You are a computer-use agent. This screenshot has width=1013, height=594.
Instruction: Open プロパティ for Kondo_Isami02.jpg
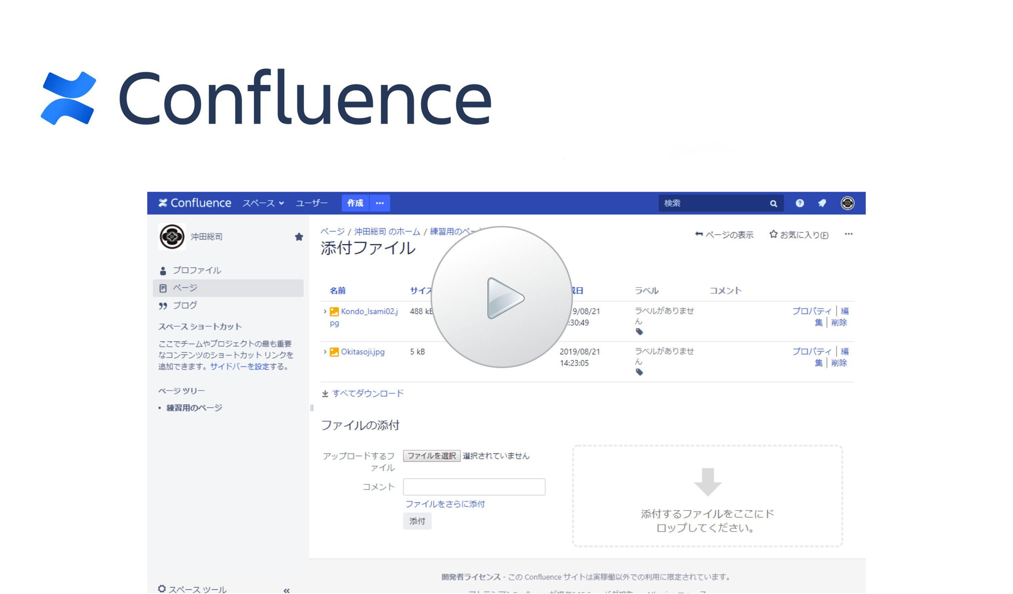(x=812, y=311)
